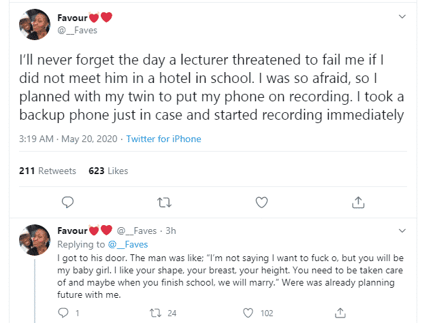
Task: Expand the reply tweet's options chevron
Action: (403, 231)
